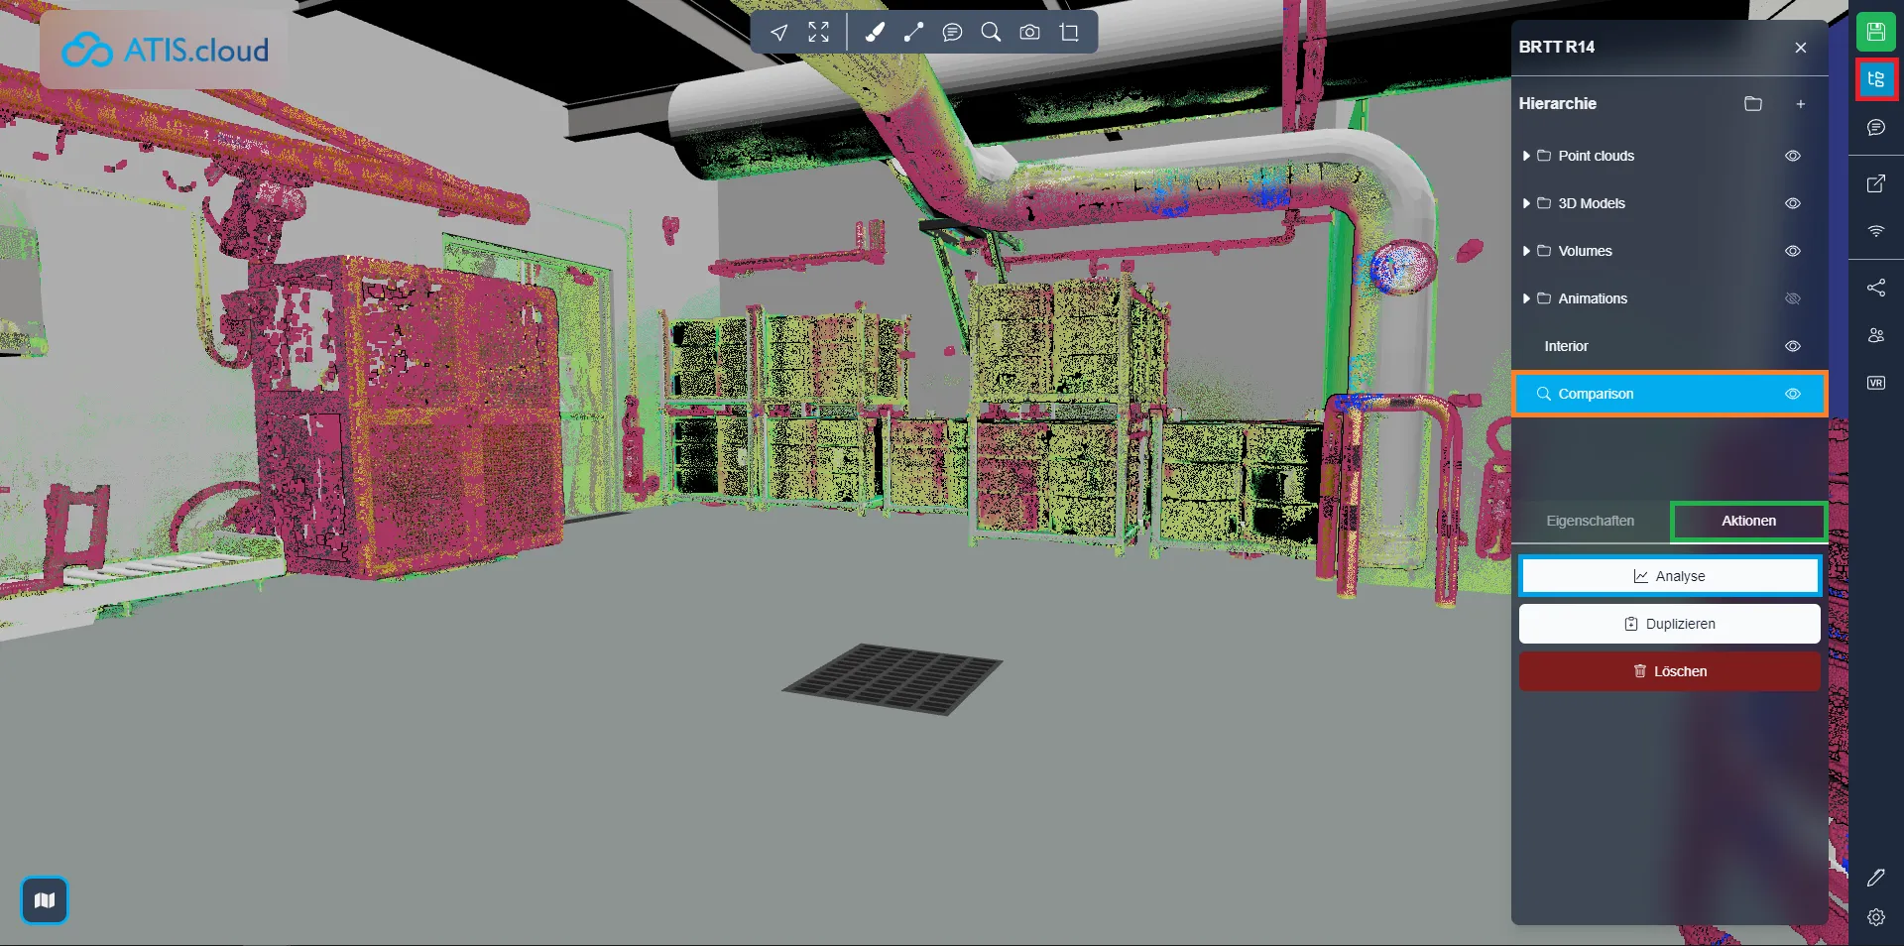Open users management icon in sidebar
The height and width of the screenshot is (946, 1904).
click(1875, 335)
